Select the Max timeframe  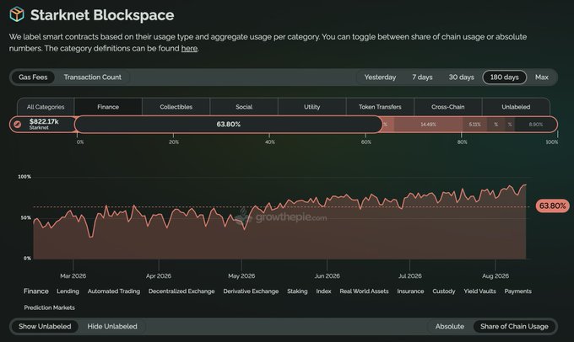(541, 77)
